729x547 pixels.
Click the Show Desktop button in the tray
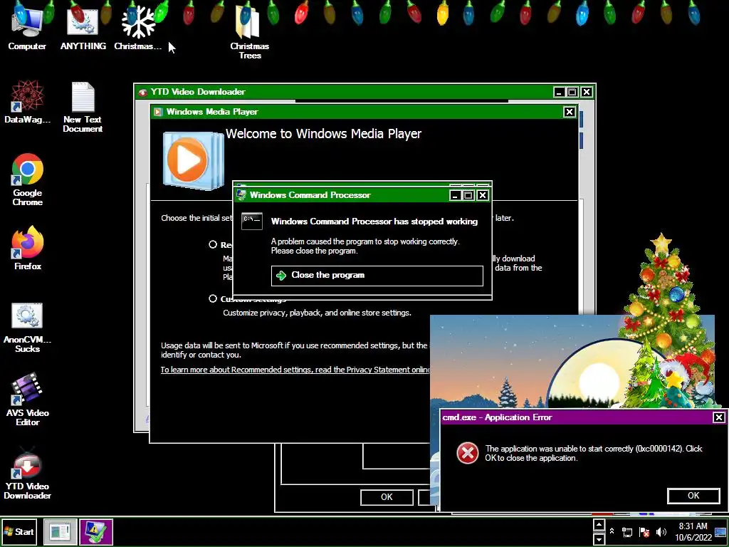point(720,532)
